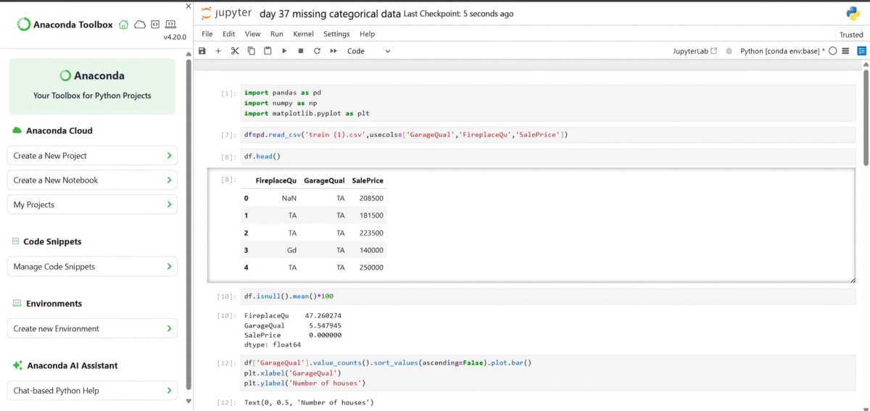Click inside the pd.read_csv code cell
The height and width of the screenshot is (411, 870).
547,135
